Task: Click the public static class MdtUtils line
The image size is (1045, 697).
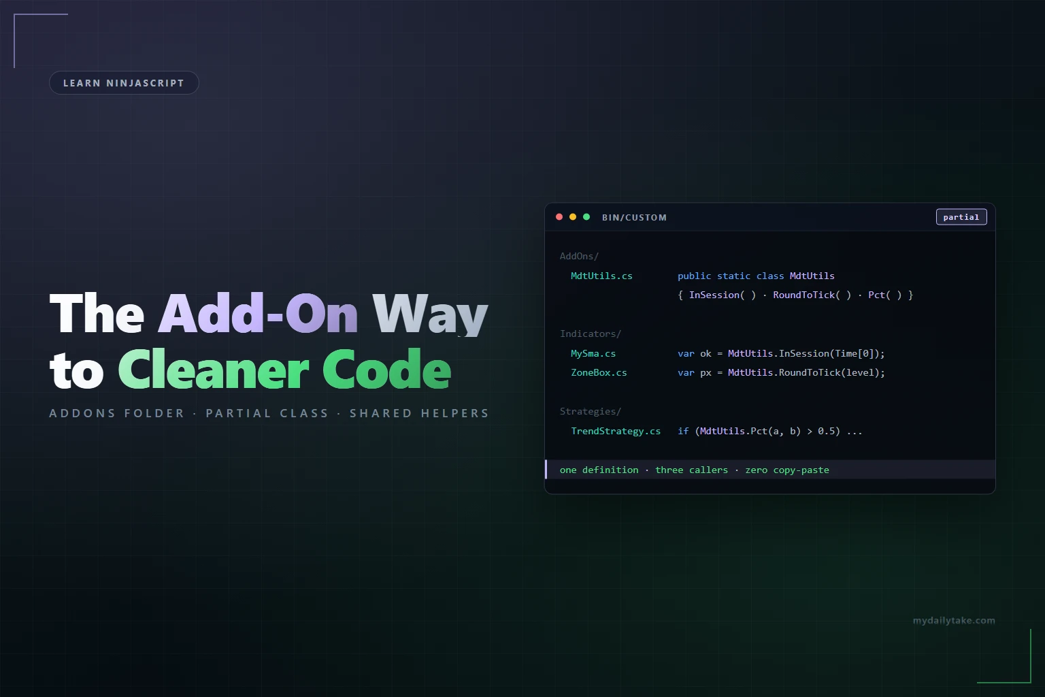Action: pos(756,276)
